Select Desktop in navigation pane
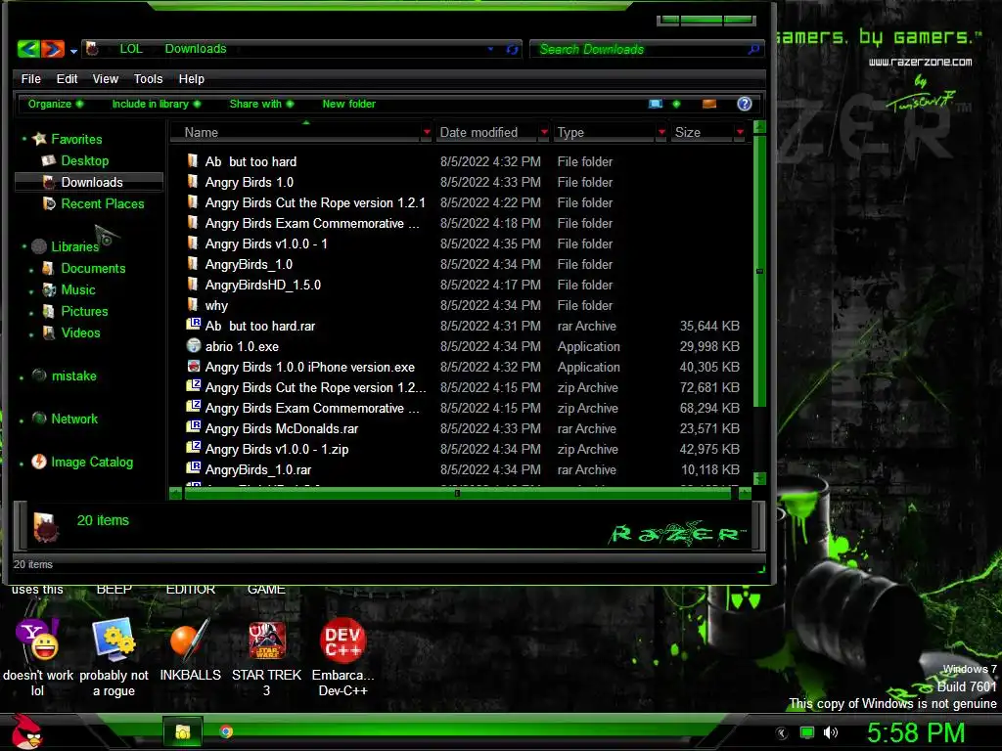The image size is (1002, 751). click(x=84, y=160)
